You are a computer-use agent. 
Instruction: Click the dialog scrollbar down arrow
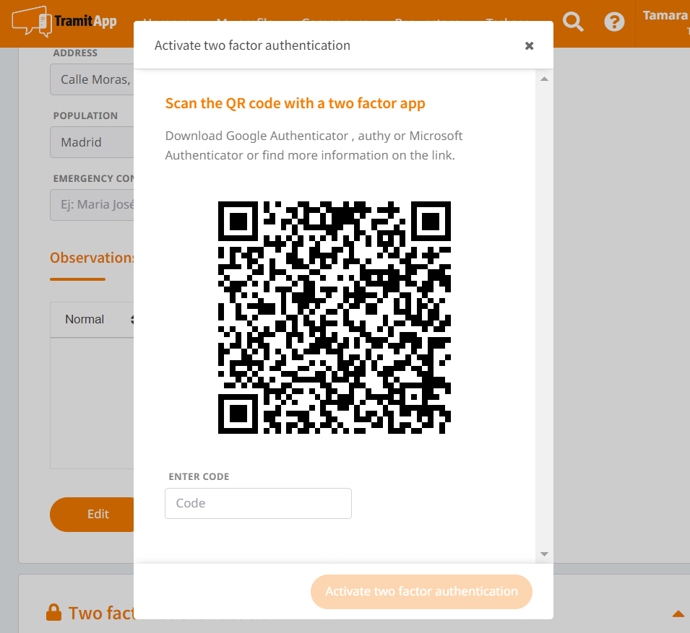(544, 554)
